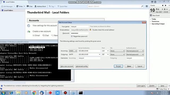Click the Re-test button
Viewport: 170px width, 95px height.
(x=118, y=66)
